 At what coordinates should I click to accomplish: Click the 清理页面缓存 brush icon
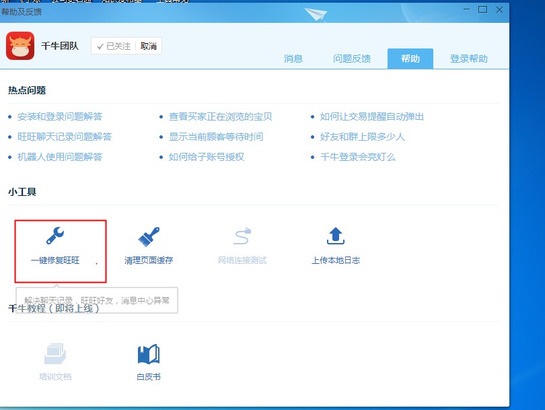(149, 236)
